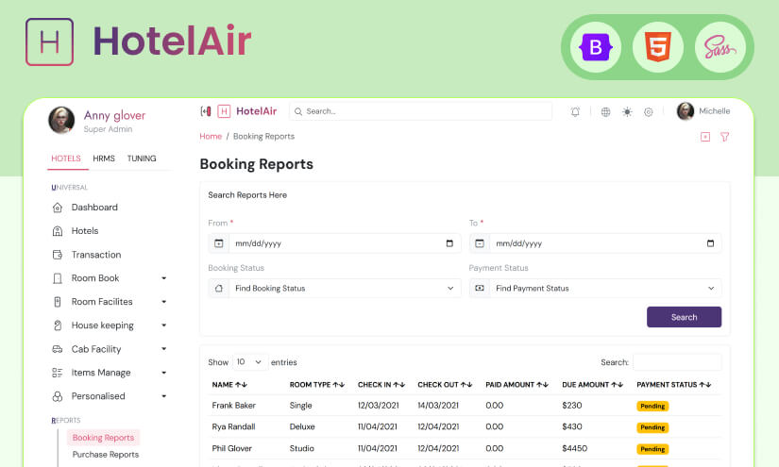This screenshot has width=779, height=467.
Task: Click the HotelAir header brand link
Action: click(256, 111)
